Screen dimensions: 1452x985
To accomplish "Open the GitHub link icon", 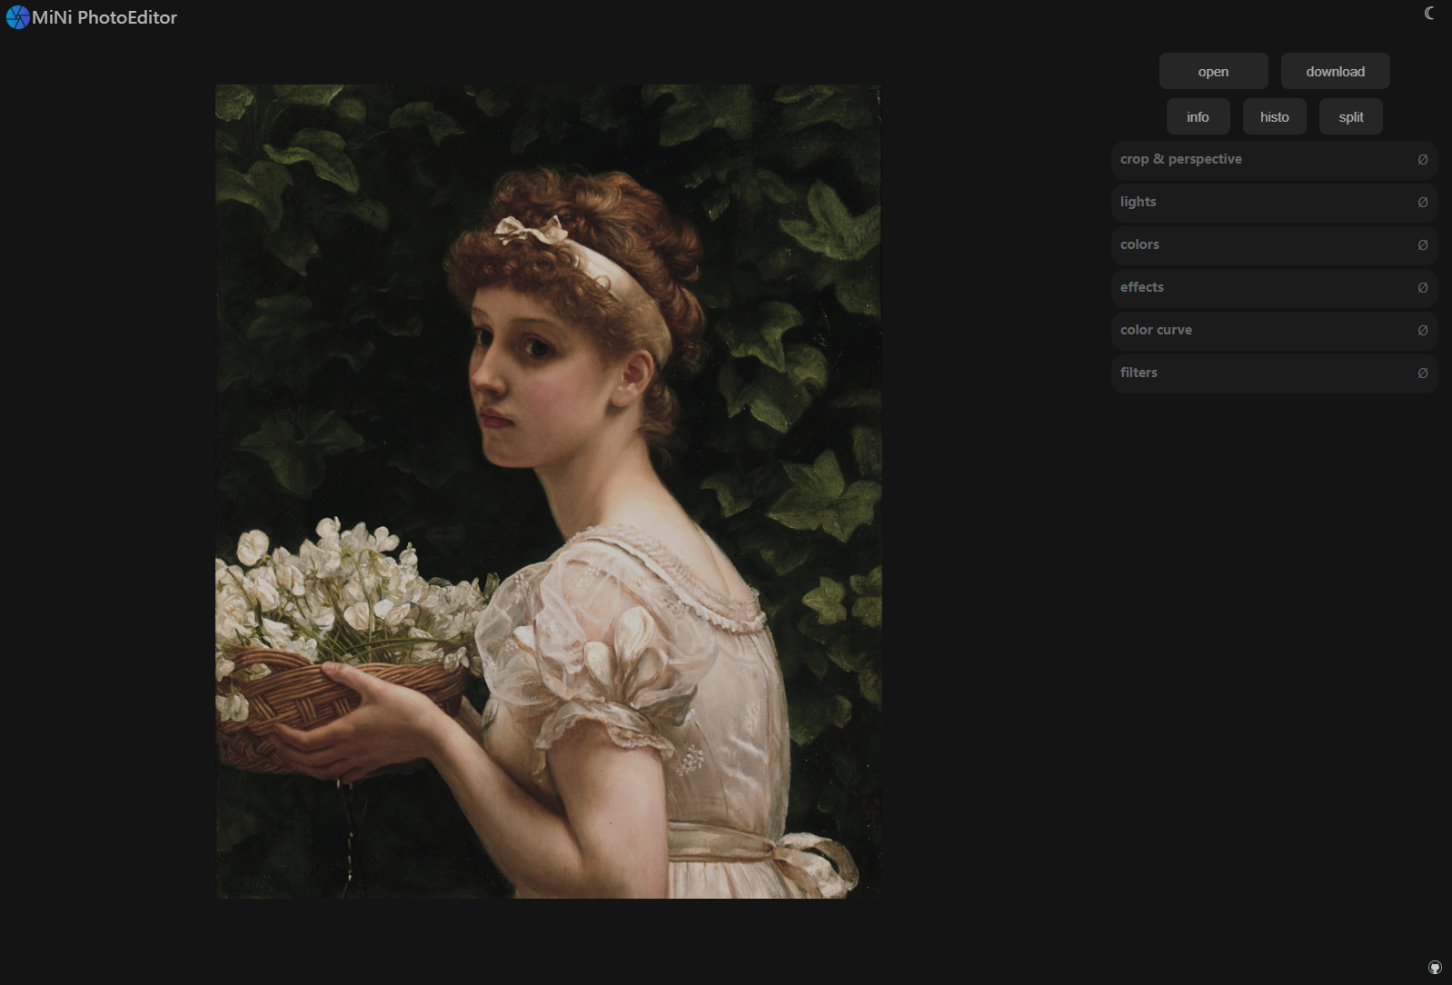I will 1435,968.
